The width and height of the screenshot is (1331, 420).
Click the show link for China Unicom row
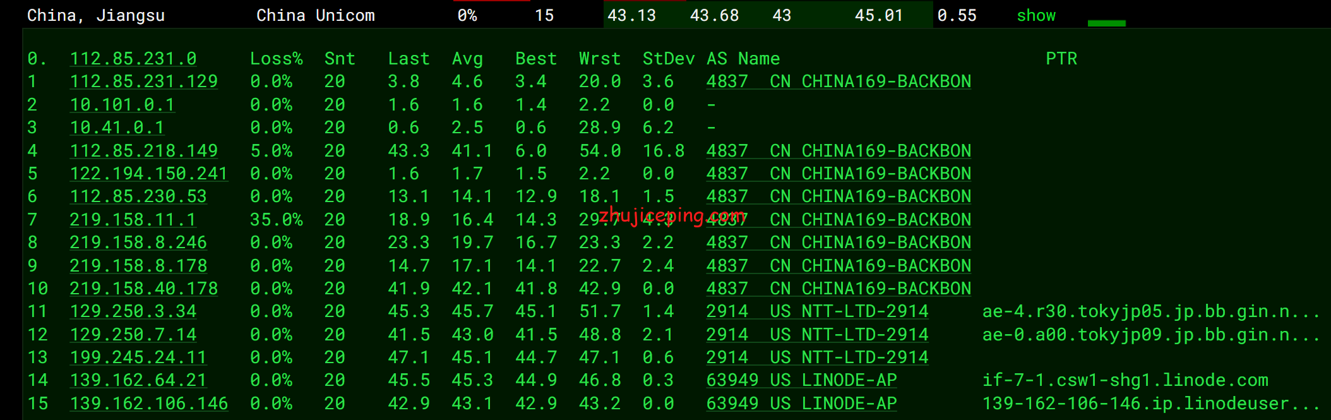coord(1036,16)
